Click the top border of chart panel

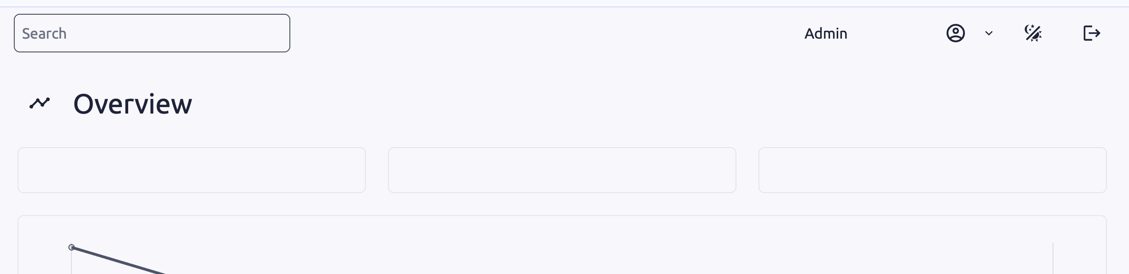[x=562, y=216]
